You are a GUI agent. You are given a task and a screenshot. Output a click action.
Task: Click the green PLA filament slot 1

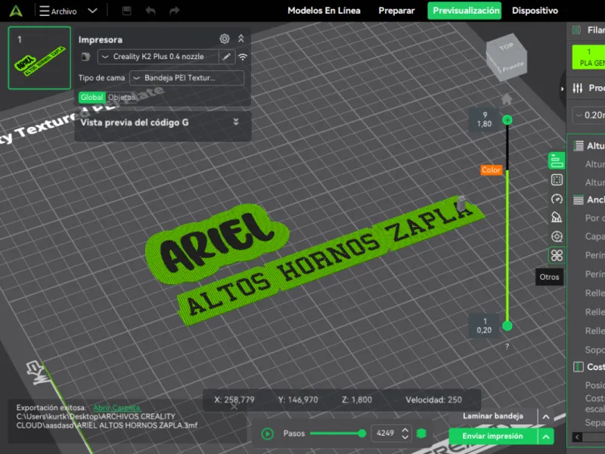tap(588, 58)
